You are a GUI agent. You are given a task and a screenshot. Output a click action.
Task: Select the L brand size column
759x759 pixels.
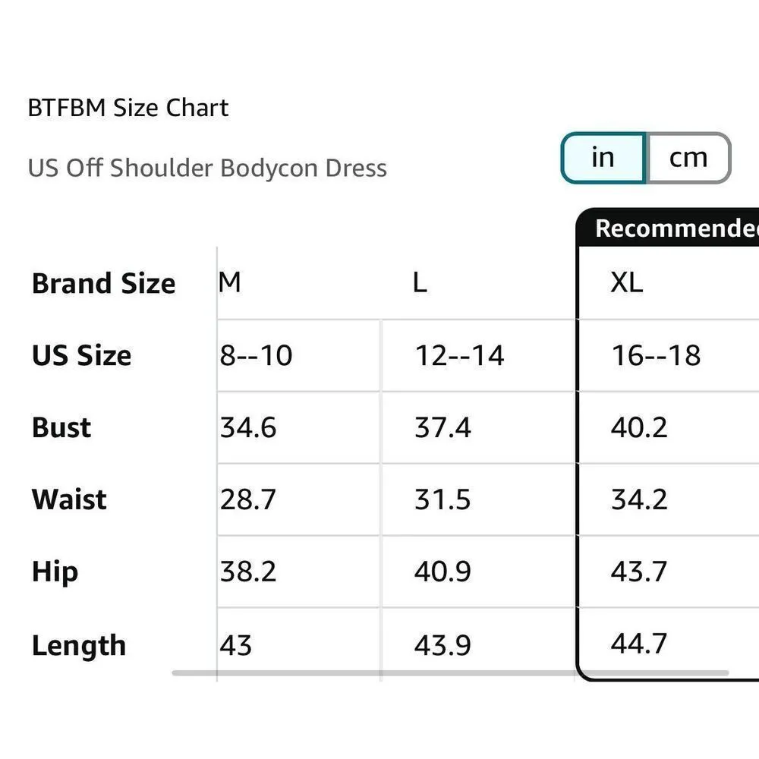[420, 283]
